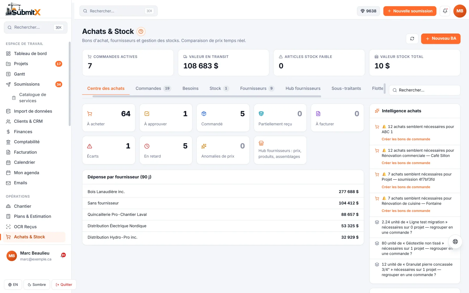Click the 9638 diamond credits badge

pyautogui.click(x=368, y=11)
